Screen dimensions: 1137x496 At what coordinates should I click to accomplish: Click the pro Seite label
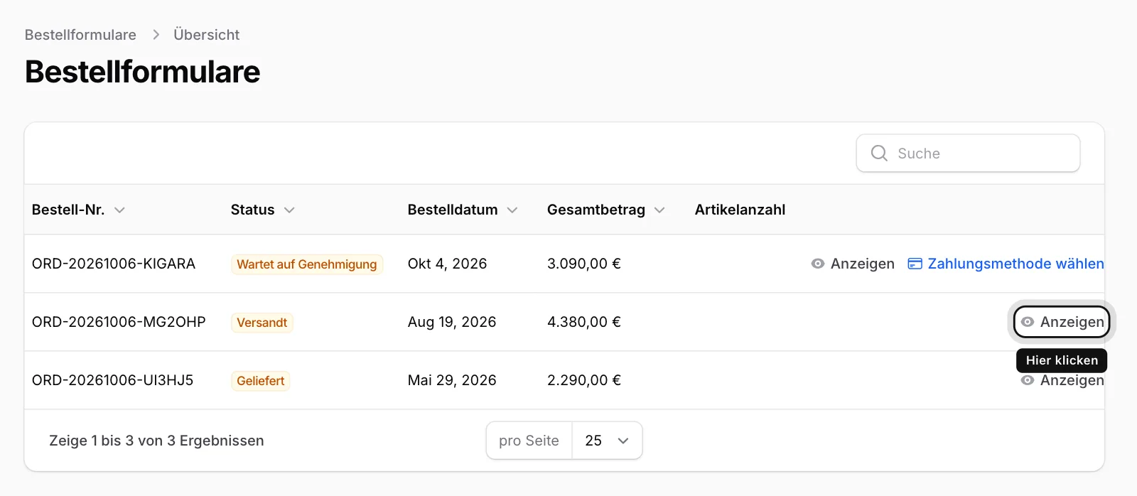[x=529, y=441]
